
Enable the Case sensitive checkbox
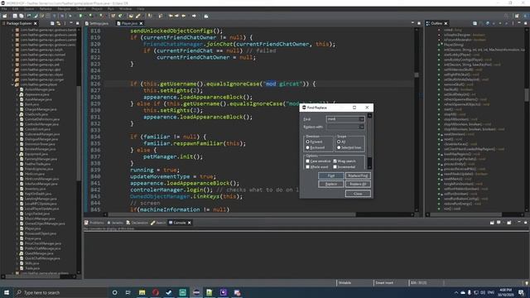point(307,161)
